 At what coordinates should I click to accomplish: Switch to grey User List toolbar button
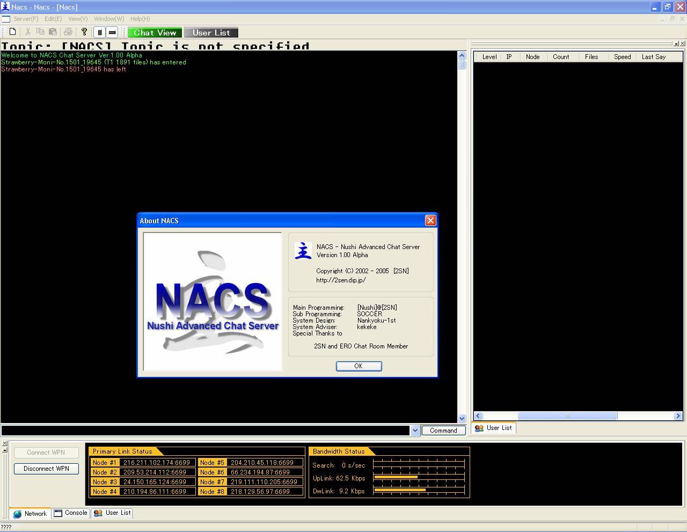211,33
